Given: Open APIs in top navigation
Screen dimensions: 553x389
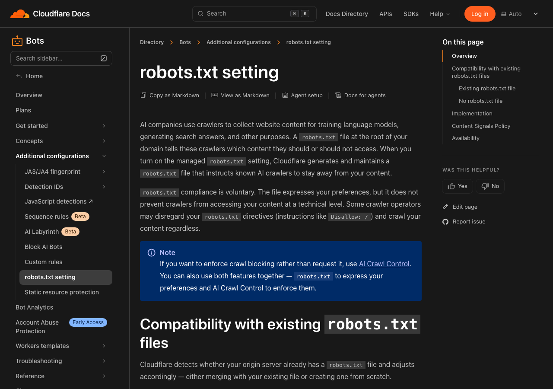Looking at the screenshot, I should [x=386, y=14].
